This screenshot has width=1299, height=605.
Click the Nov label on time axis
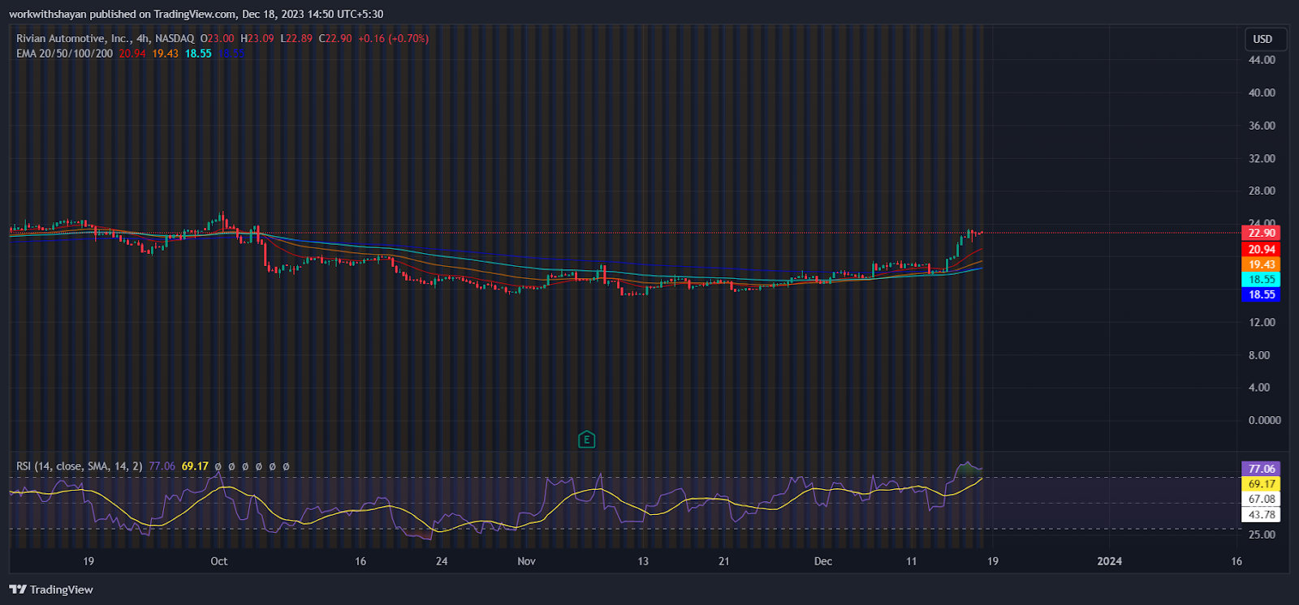pos(527,561)
